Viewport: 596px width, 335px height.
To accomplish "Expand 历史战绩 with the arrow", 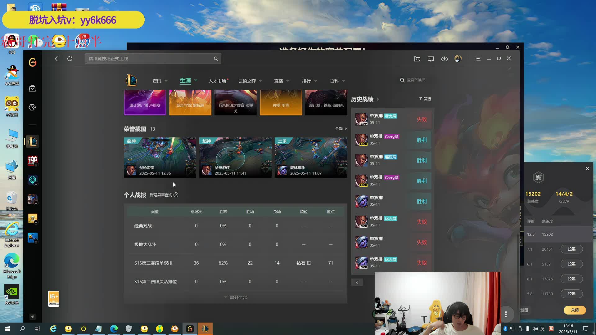I will 378,99.
